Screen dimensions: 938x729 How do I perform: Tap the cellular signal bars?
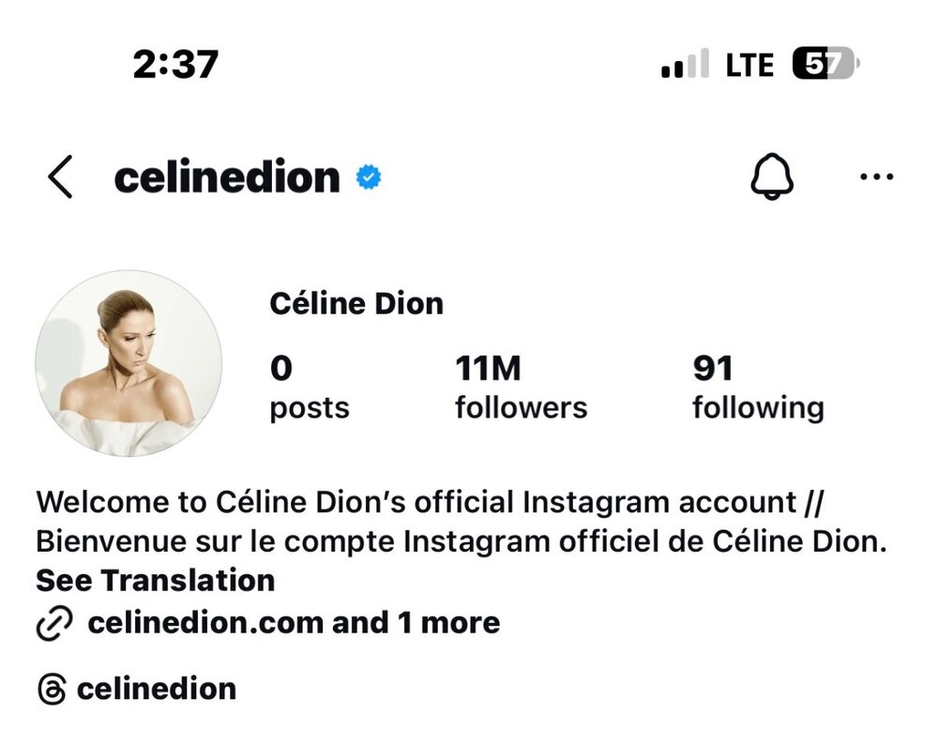pos(685,66)
